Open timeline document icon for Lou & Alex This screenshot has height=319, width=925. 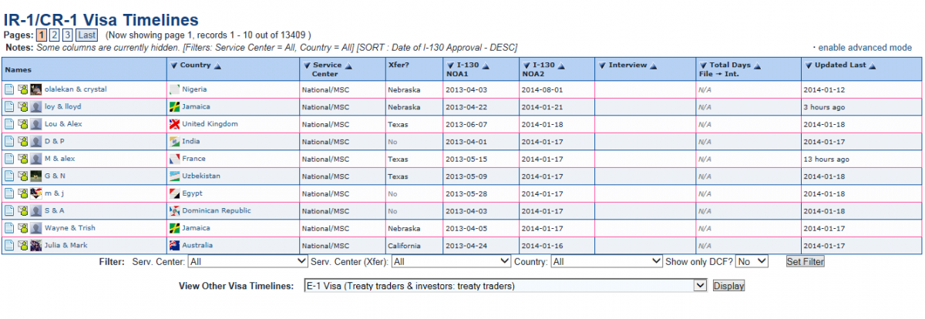9,124
